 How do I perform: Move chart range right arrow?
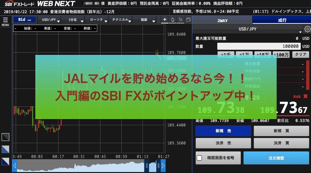pos(163,166)
